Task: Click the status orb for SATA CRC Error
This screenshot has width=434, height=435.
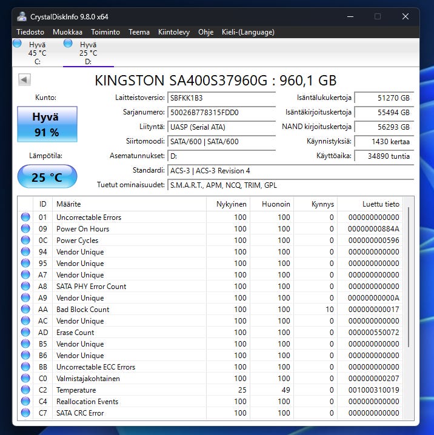Action: 25,413
